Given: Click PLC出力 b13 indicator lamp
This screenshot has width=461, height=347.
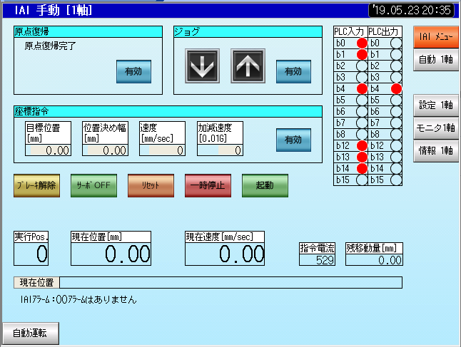Looking at the screenshot, I should (x=396, y=157).
